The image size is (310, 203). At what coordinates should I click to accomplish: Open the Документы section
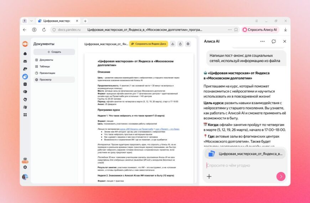(54, 60)
